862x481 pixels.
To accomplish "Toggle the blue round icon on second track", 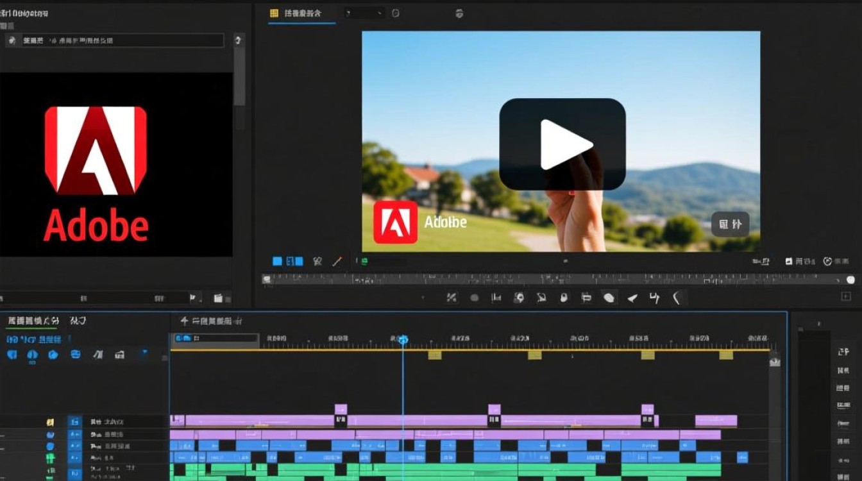I will point(51,434).
